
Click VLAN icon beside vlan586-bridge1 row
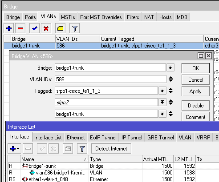[x=32, y=173]
